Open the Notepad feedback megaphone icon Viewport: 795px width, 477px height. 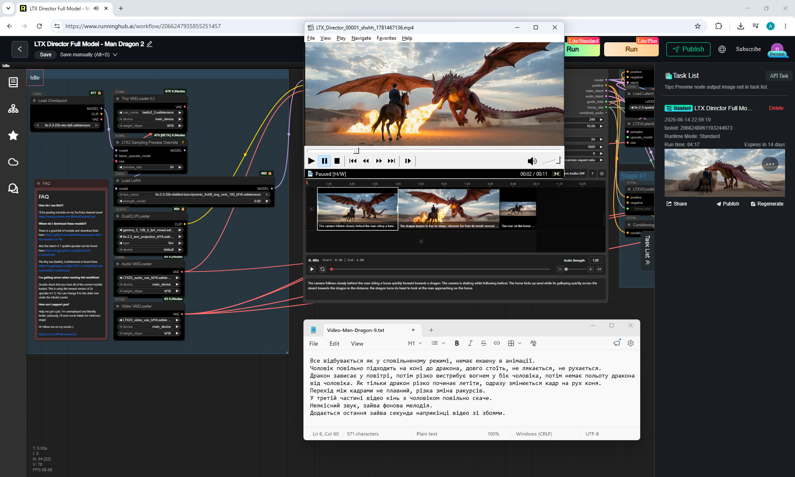(x=617, y=343)
